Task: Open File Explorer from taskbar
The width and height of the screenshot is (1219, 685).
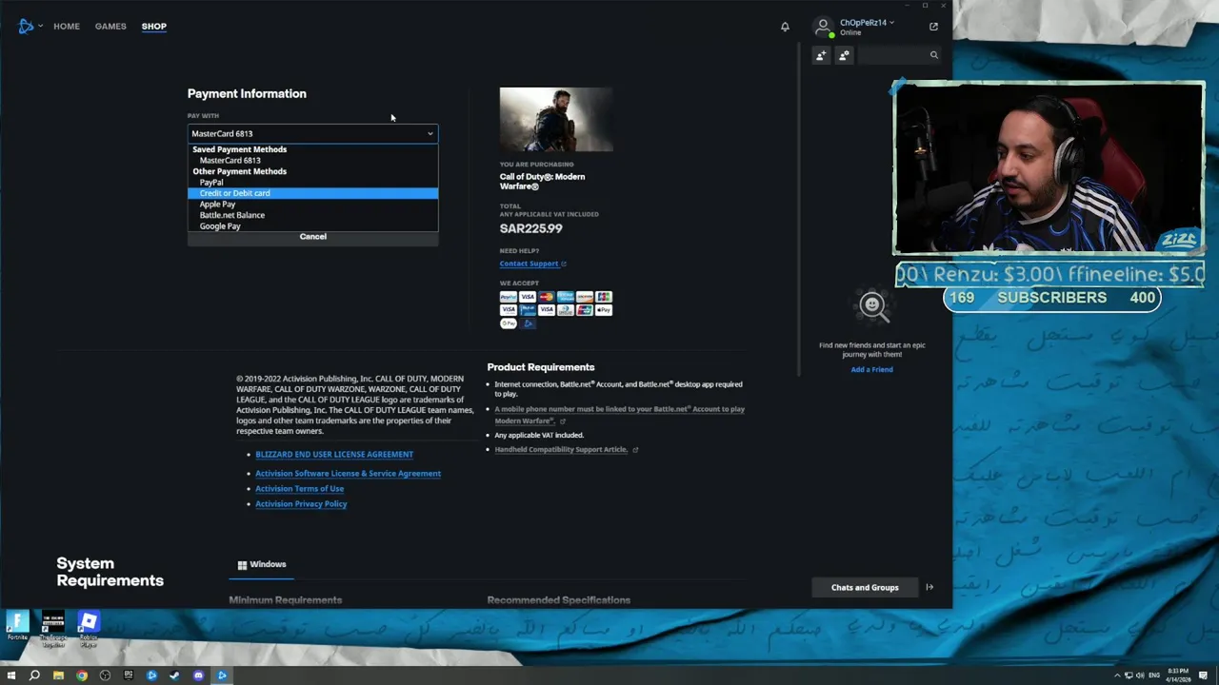Action: [58, 675]
